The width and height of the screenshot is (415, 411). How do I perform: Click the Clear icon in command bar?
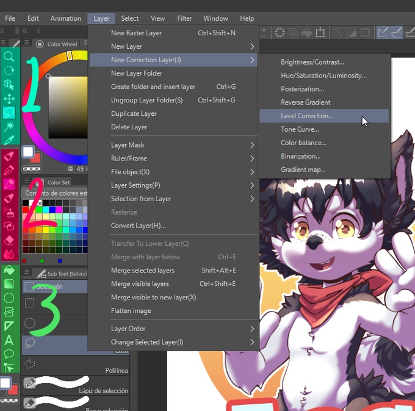pos(280,32)
